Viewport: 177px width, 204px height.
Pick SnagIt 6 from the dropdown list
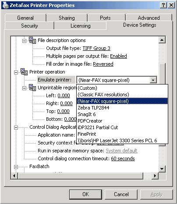point(122,114)
